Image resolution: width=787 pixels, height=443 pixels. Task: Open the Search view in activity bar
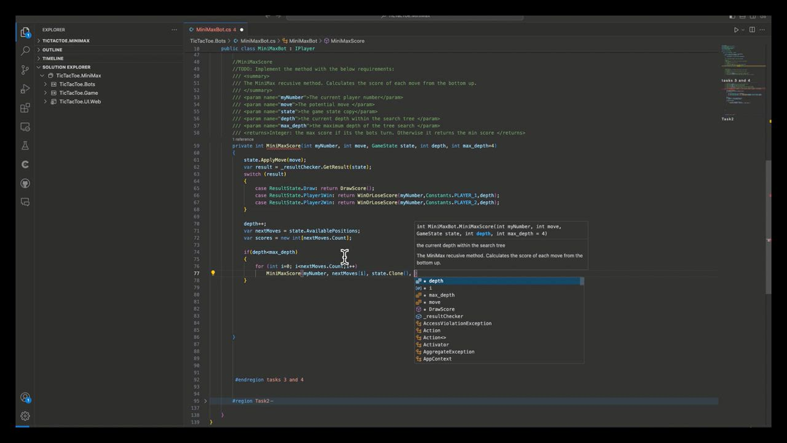click(25, 51)
